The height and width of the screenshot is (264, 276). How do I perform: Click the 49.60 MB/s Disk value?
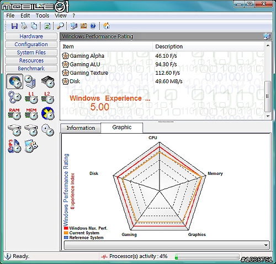[x=169, y=81]
